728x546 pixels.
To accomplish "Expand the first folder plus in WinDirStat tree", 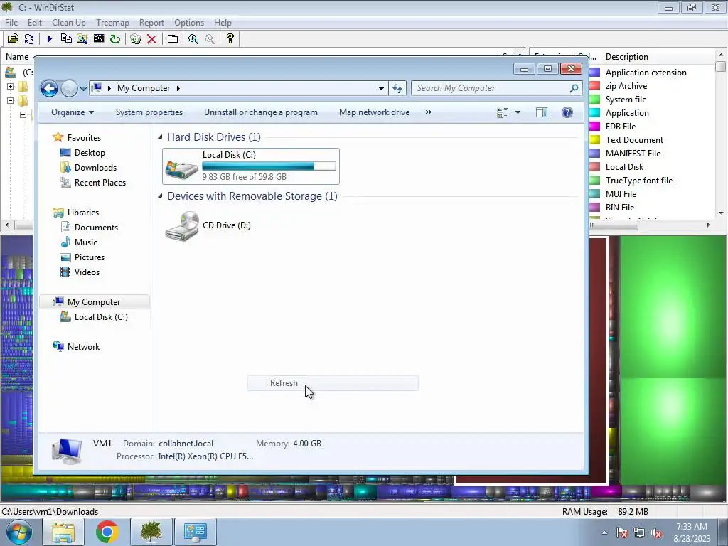I will point(10,86).
